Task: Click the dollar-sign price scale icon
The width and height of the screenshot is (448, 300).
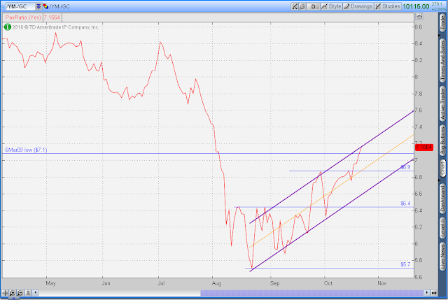Action: pos(28,293)
